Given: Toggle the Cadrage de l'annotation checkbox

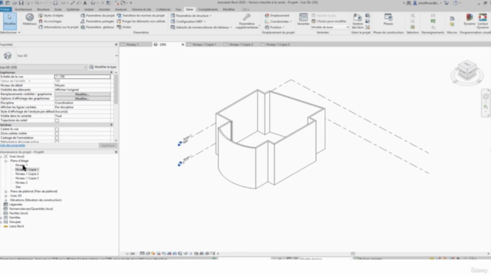Looking at the screenshot, I should coord(57,138).
